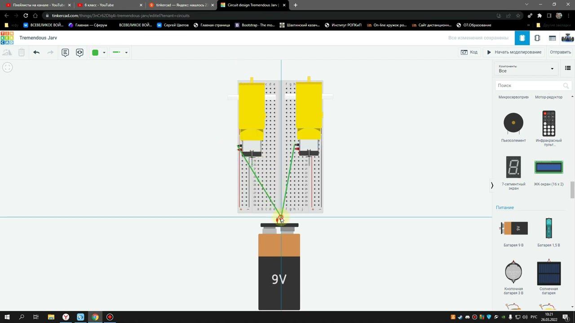Toggle notes visibility with the eye-note icon
The height and width of the screenshot is (323, 575).
(x=80, y=52)
